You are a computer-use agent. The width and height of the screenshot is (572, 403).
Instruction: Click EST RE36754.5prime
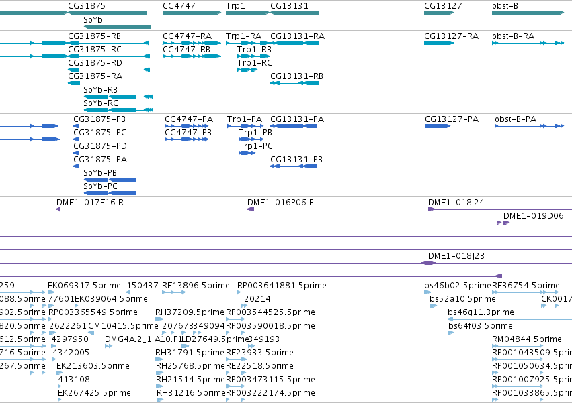tap(526, 292)
